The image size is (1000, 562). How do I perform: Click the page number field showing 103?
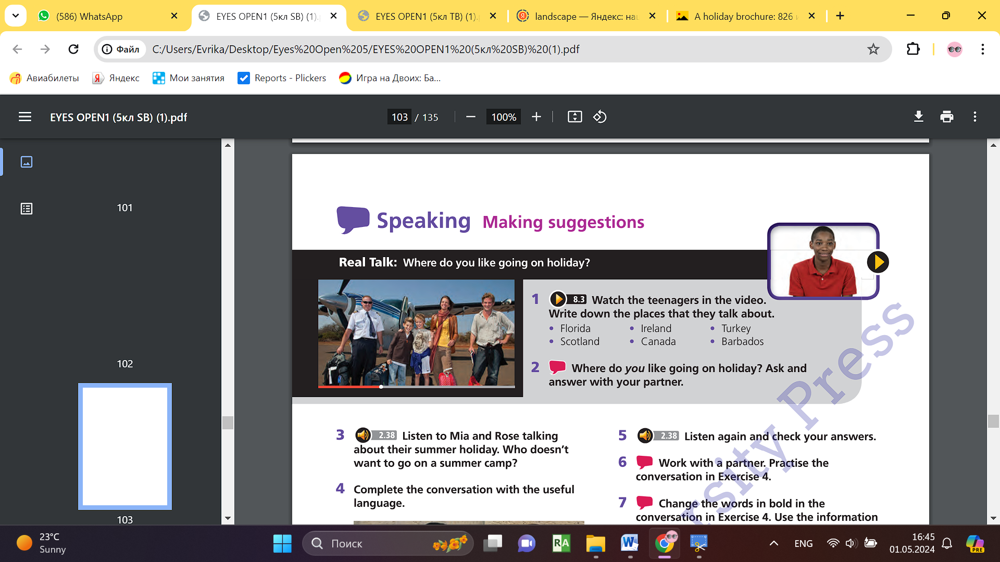point(399,117)
